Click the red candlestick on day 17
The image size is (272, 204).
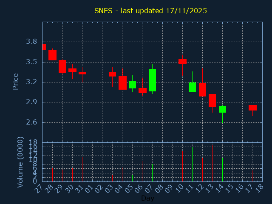click(x=252, y=108)
